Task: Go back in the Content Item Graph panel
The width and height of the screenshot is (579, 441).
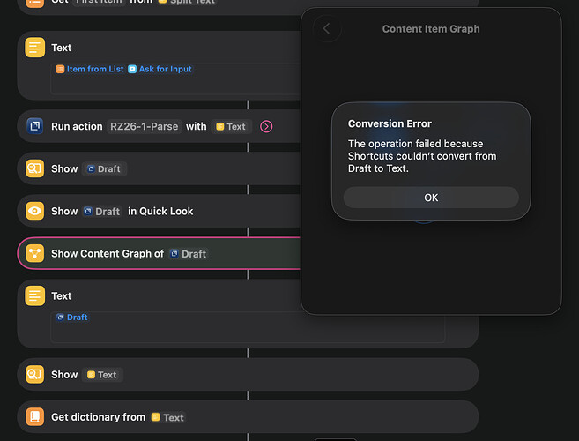Action: (x=327, y=28)
